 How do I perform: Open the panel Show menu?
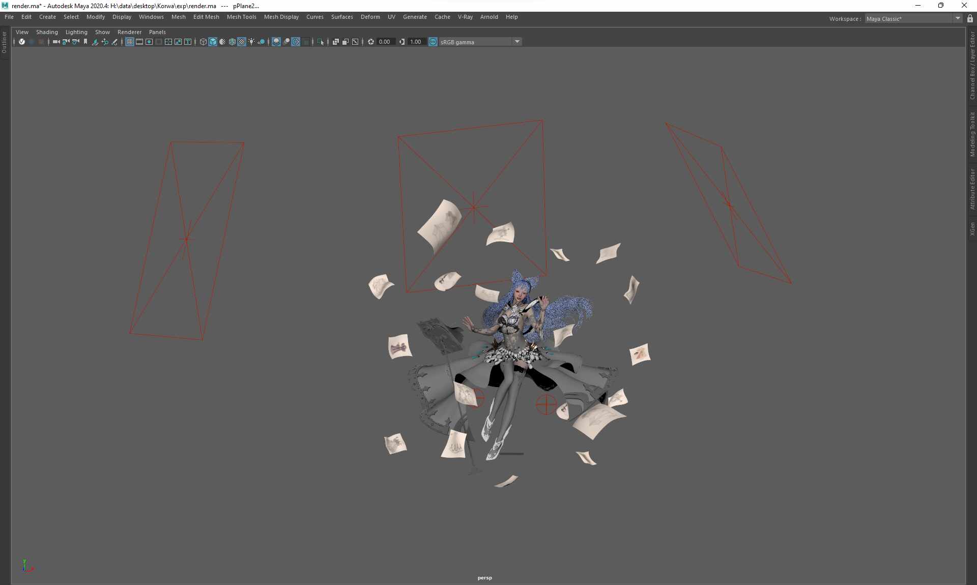[x=102, y=32]
